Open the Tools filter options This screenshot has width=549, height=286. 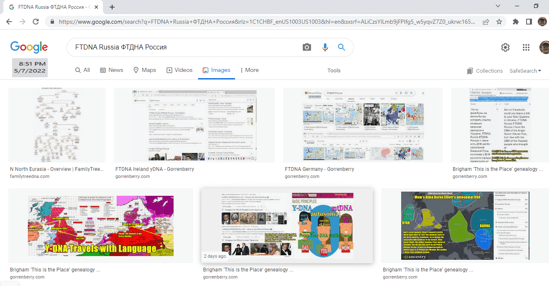pos(334,71)
